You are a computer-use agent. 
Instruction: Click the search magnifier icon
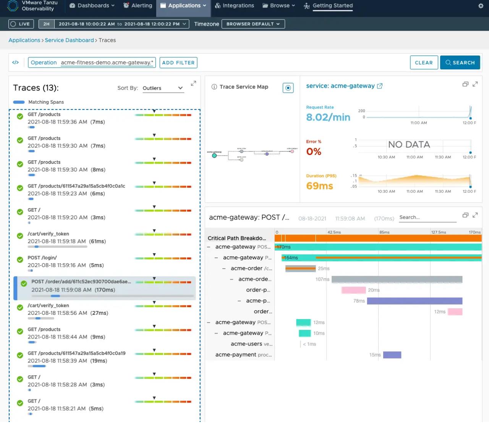tap(448, 62)
